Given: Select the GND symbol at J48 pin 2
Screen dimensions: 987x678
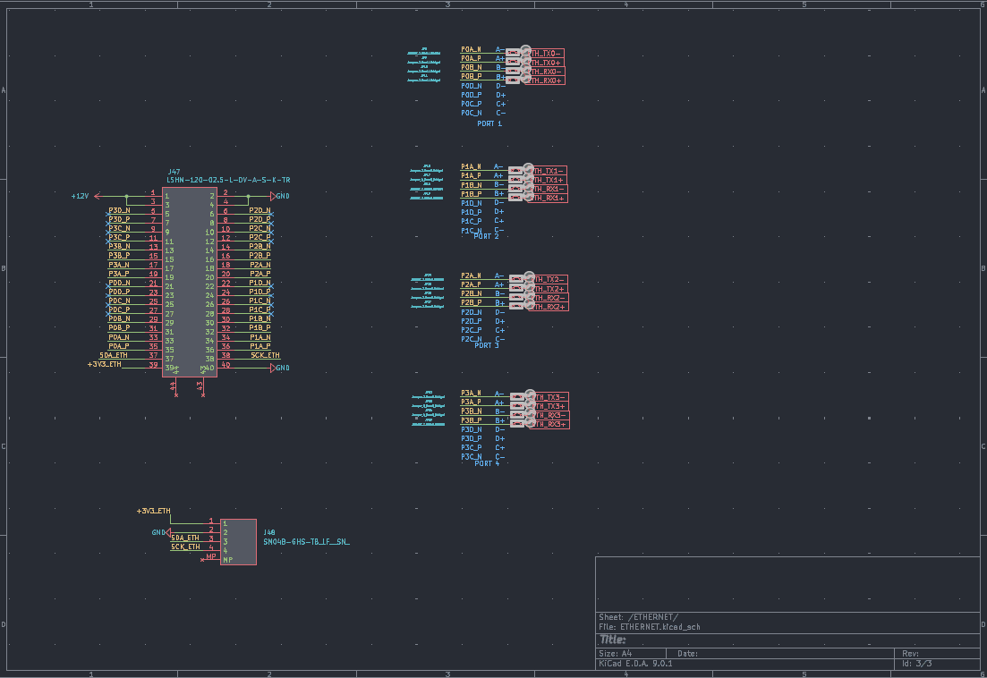Looking at the screenshot, I should (x=160, y=533).
